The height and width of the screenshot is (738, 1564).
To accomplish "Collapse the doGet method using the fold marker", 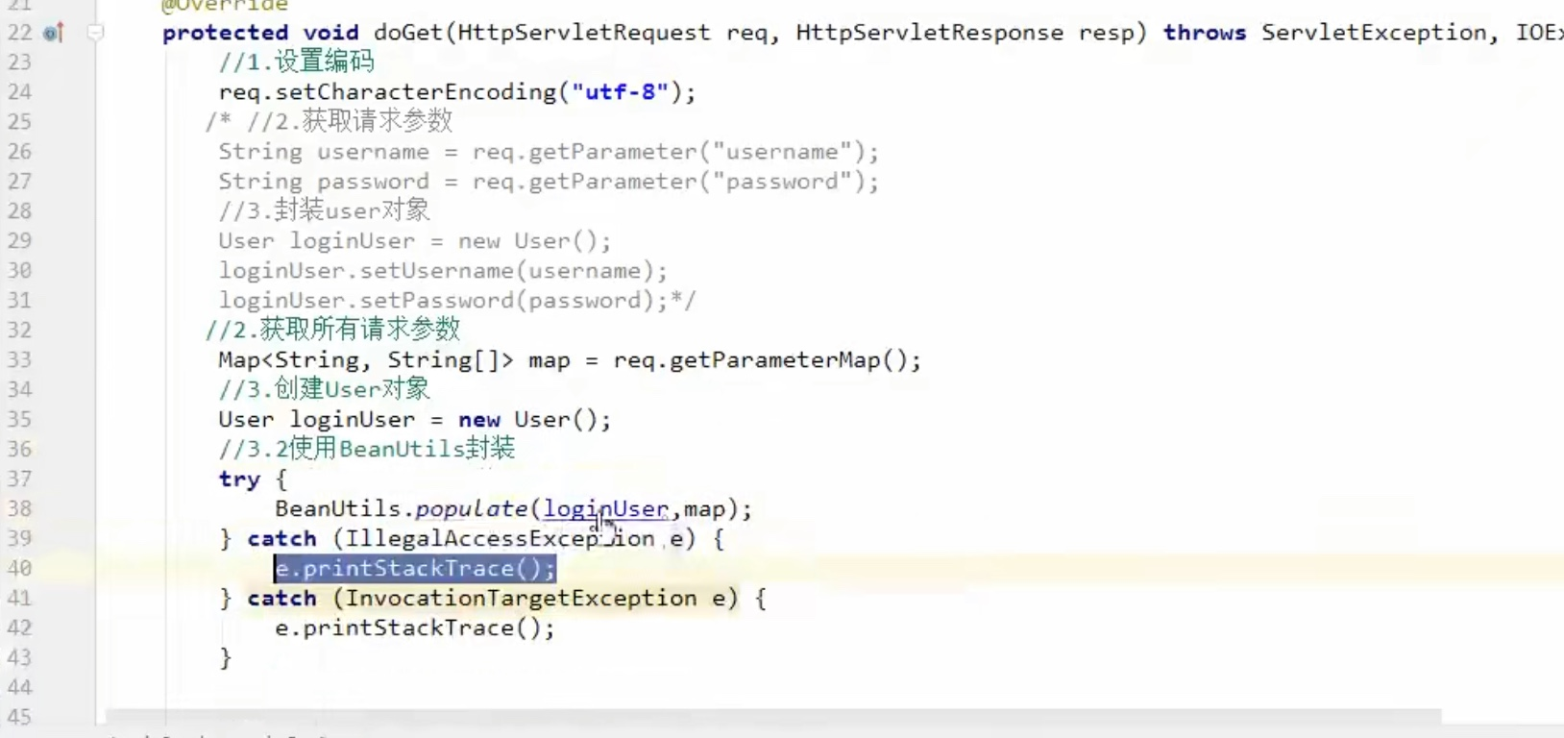I will pyautogui.click(x=95, y=33).
